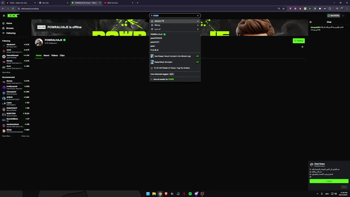Open Brave browser from taskbar
Screen dimensions: 350x197
(x=166, y=194)
